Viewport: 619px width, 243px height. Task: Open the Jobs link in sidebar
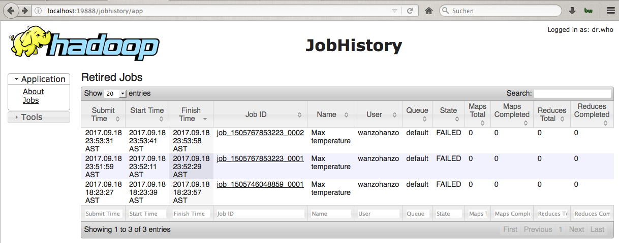(x=31, y=100)
